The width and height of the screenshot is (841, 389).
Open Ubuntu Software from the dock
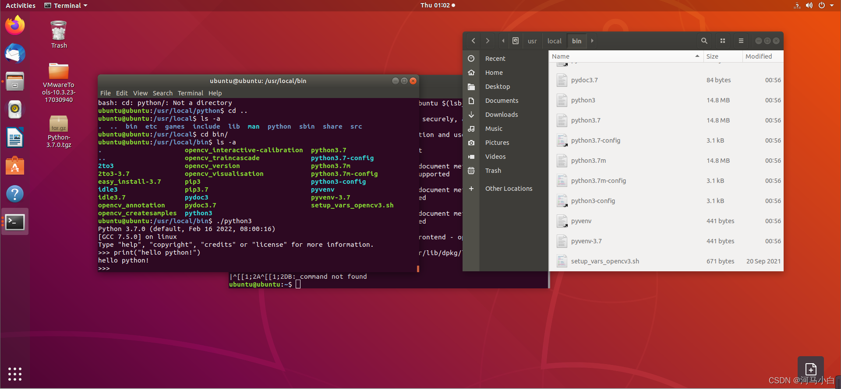coord(15,166)
